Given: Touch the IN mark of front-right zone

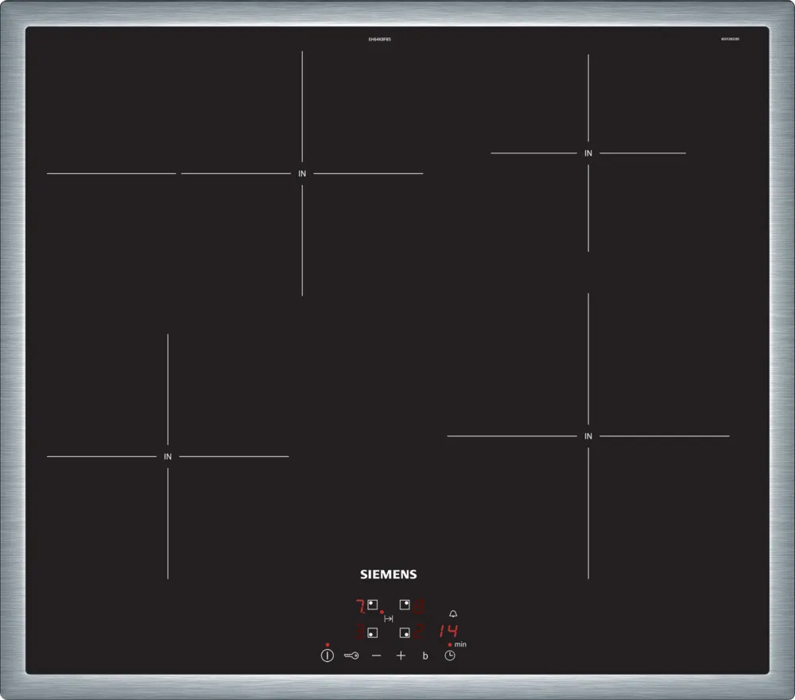Looking at the screenshot, I should (588, 436).
